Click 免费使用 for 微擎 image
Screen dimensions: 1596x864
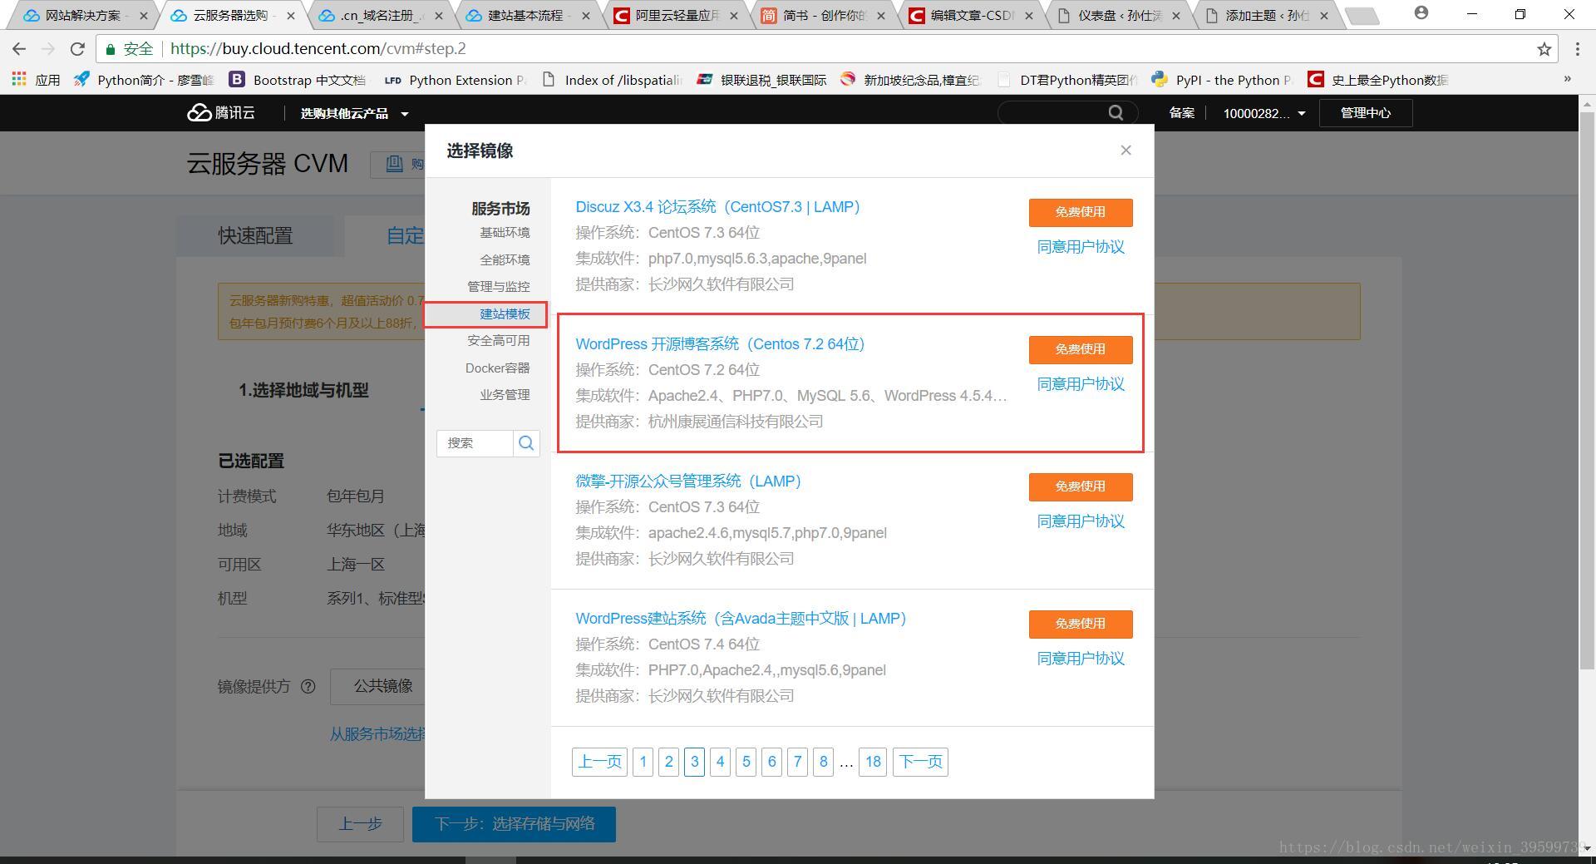click(x=1081, y=486)
